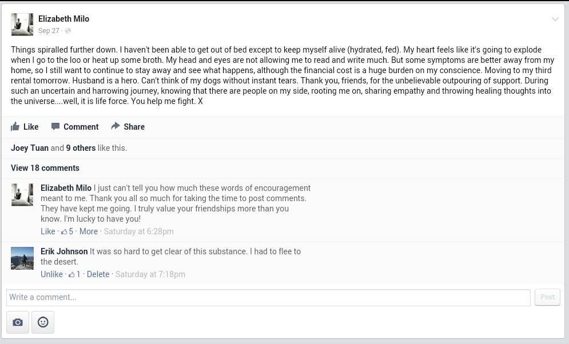Click the Share arrow icon
Viewport: 569px width, 344px height.
tap(116, 126)
